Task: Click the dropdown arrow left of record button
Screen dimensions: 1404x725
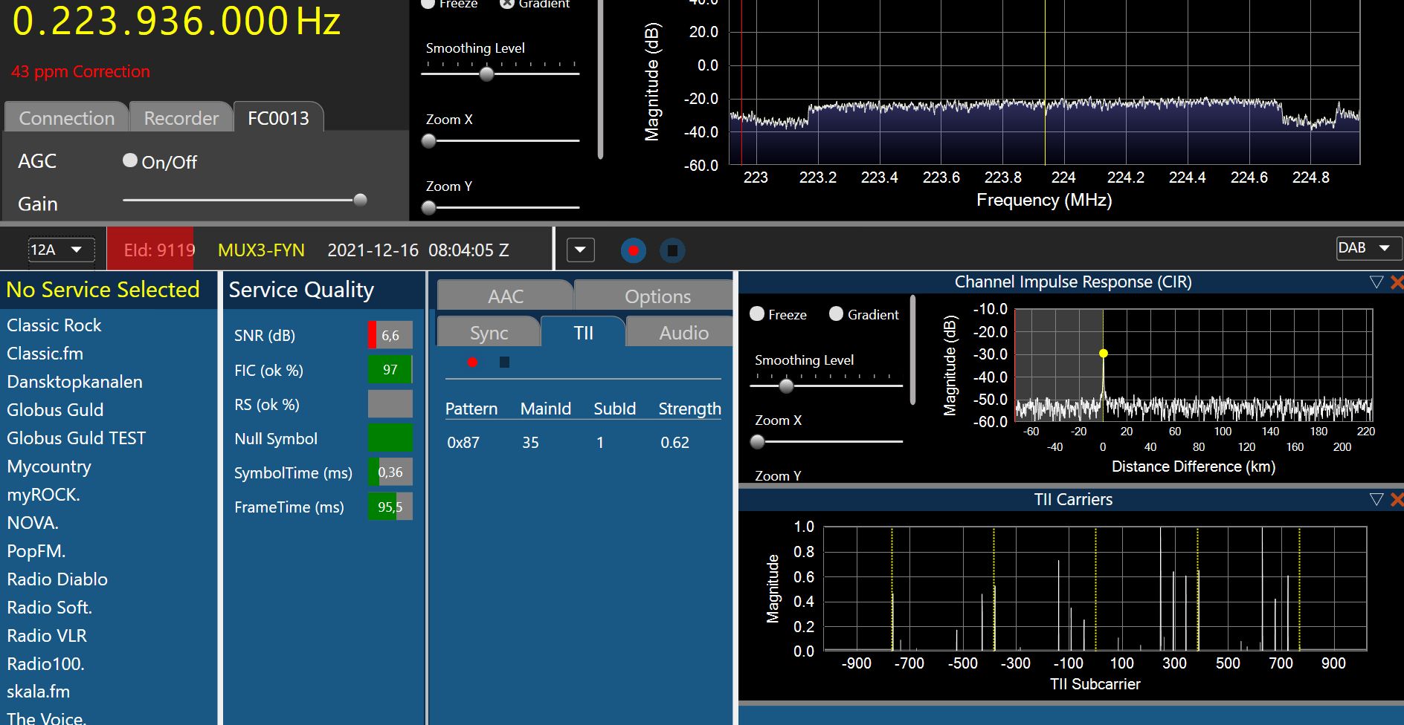Action: click(x=581, y=250)
